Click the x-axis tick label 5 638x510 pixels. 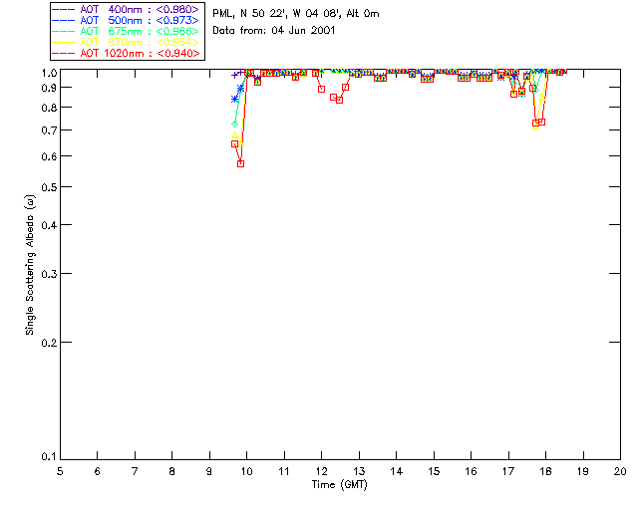(60, 471)
